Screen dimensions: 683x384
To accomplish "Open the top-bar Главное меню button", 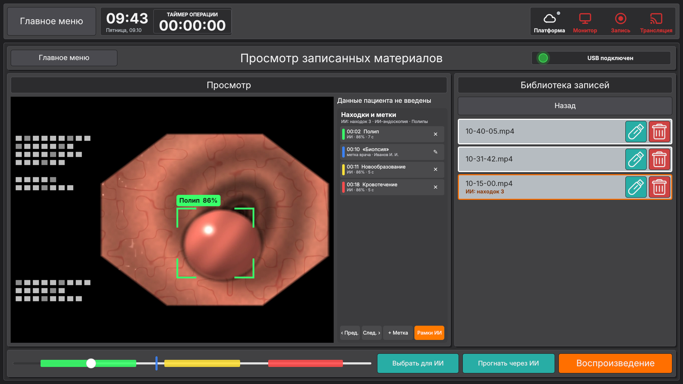I will click(x=52, y=21).
